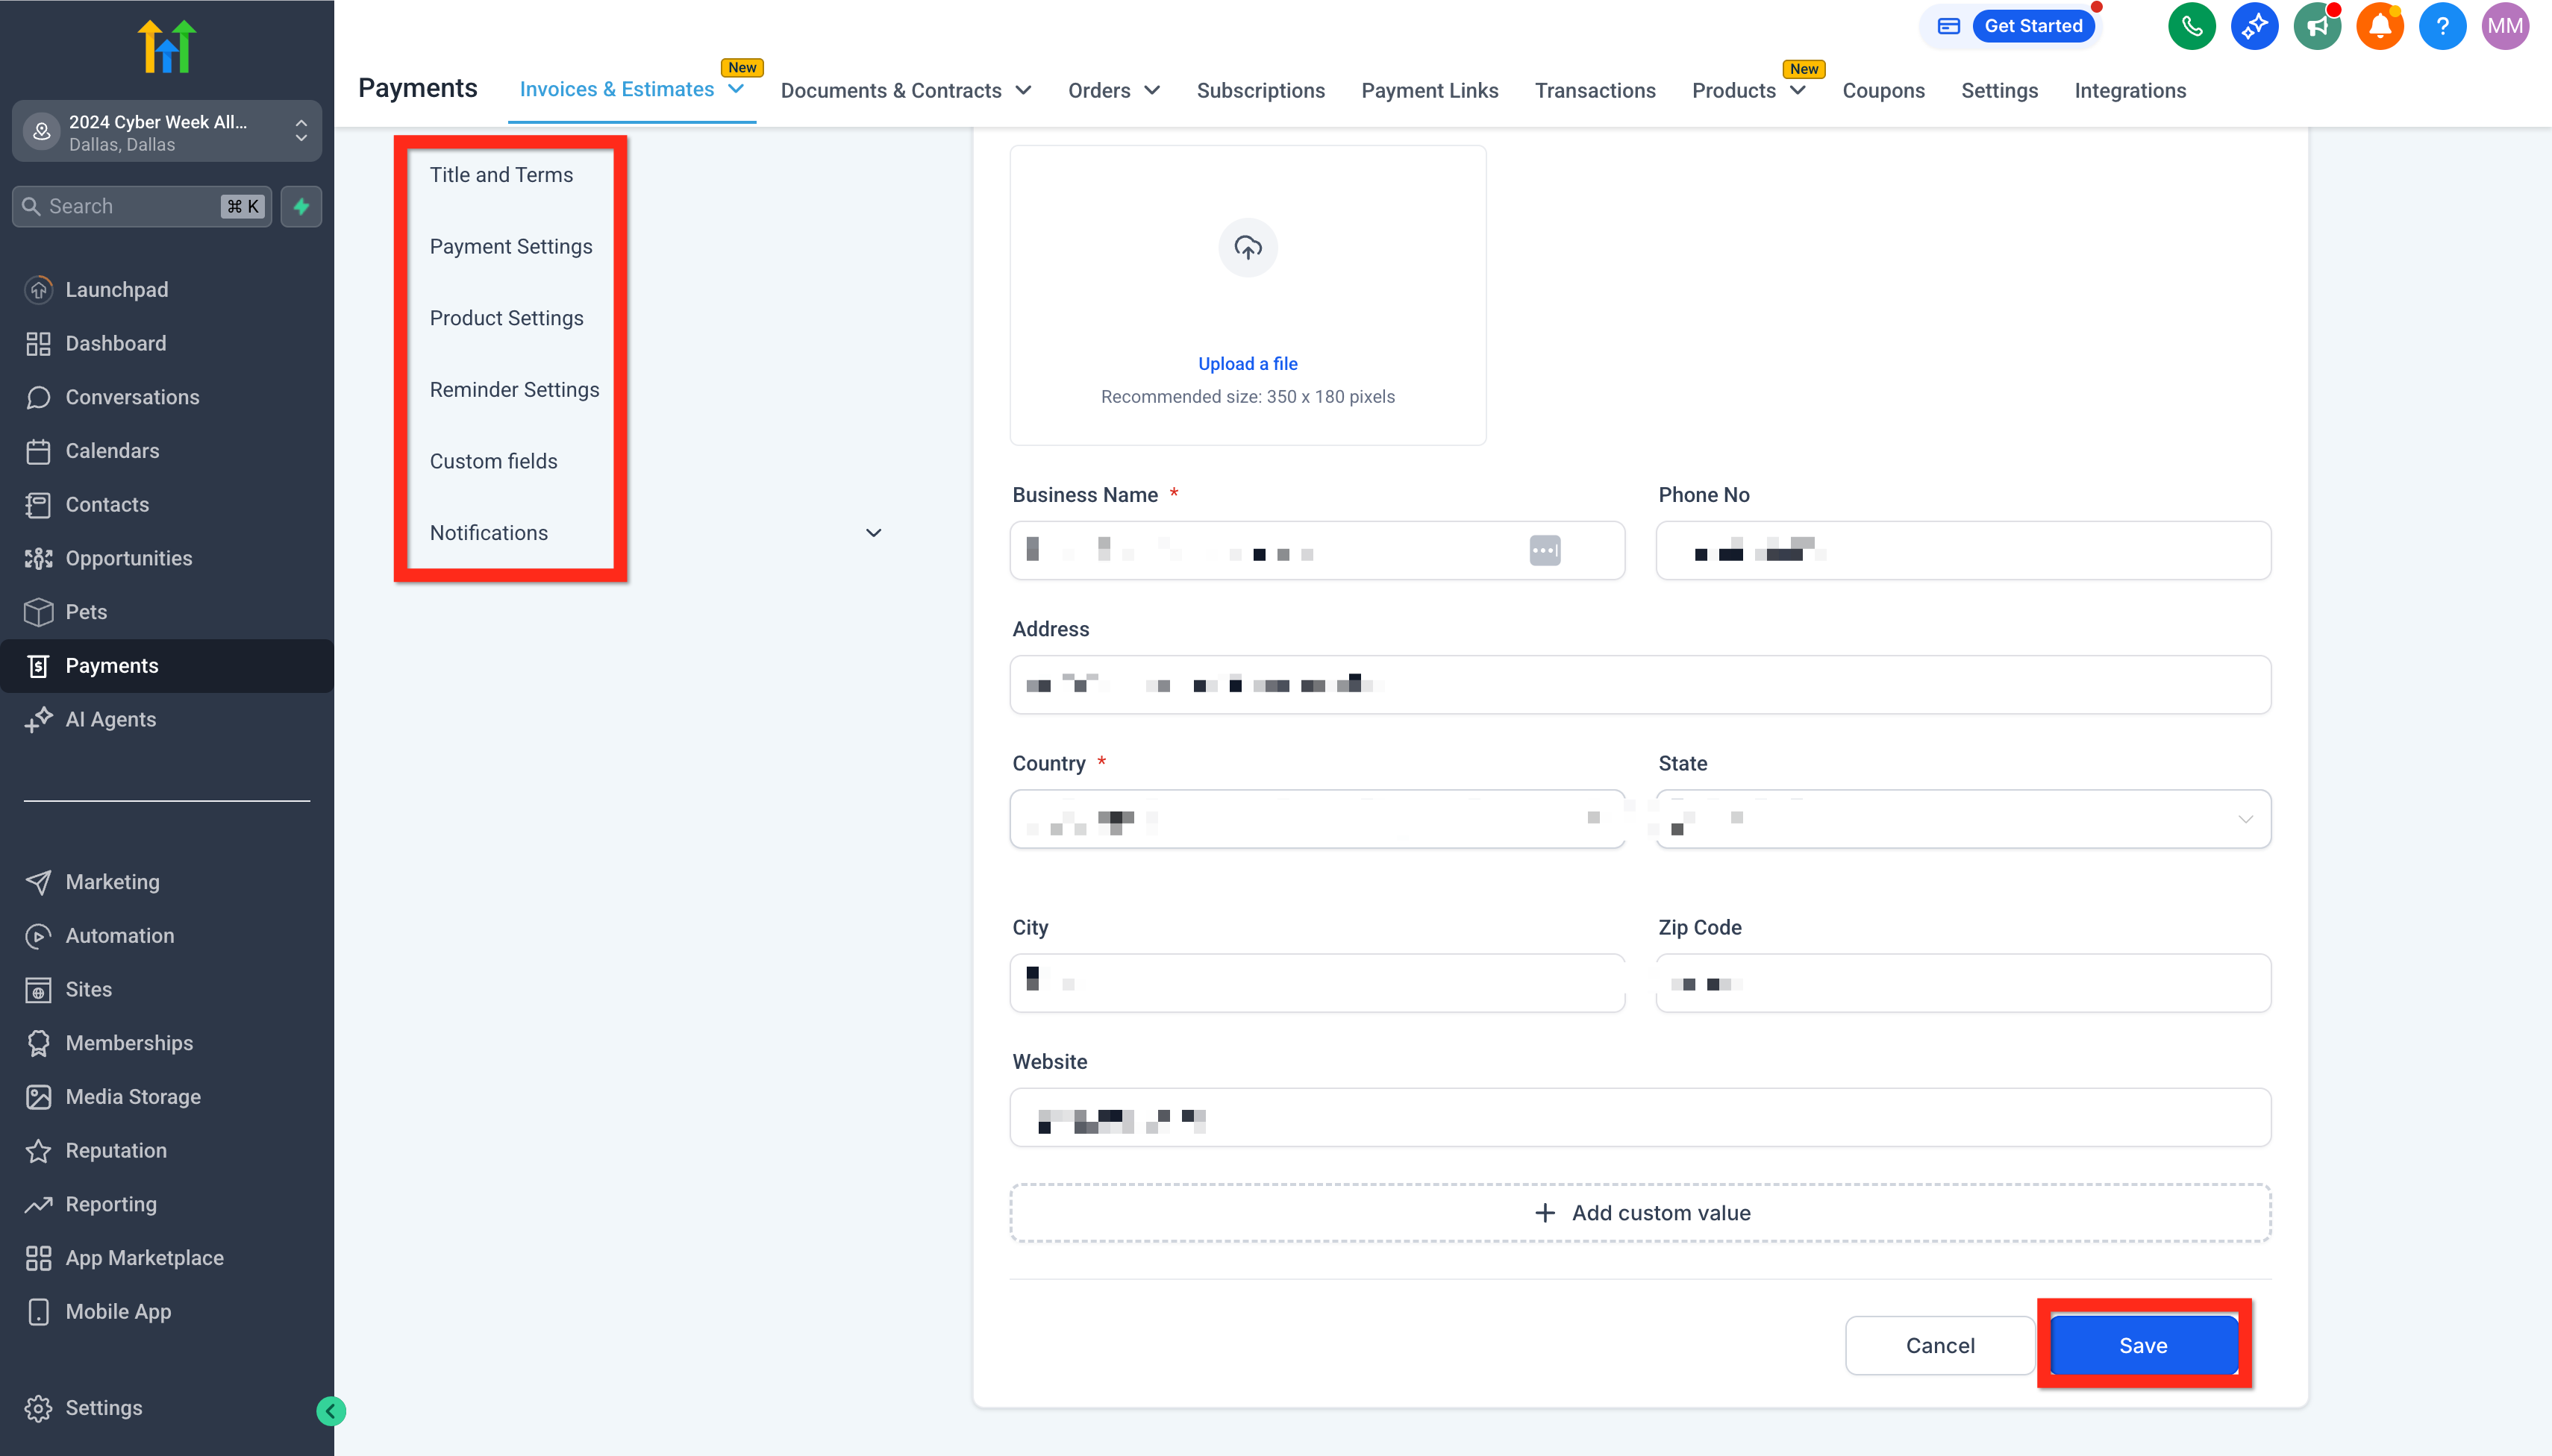Open Documents & Contracts dropdown menu
This screenshot has height=1456, width=2552.
pos(905,90)
